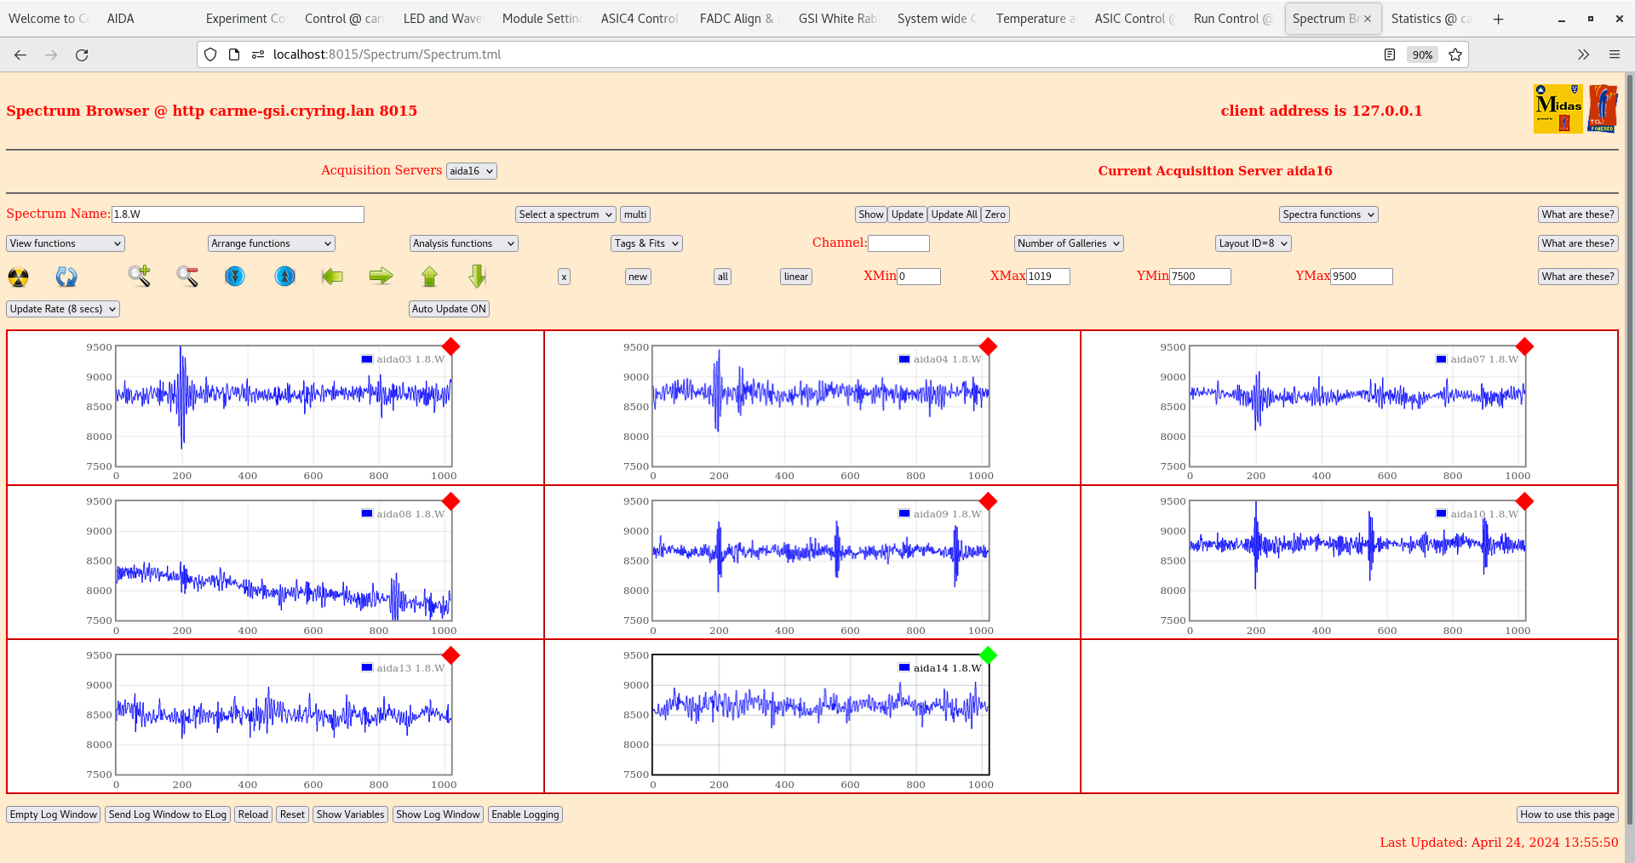
Task: Click the refresh/update spectra icon
Action: pos(66,277)
